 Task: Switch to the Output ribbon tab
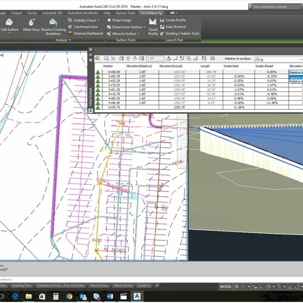tap(16, 13)
